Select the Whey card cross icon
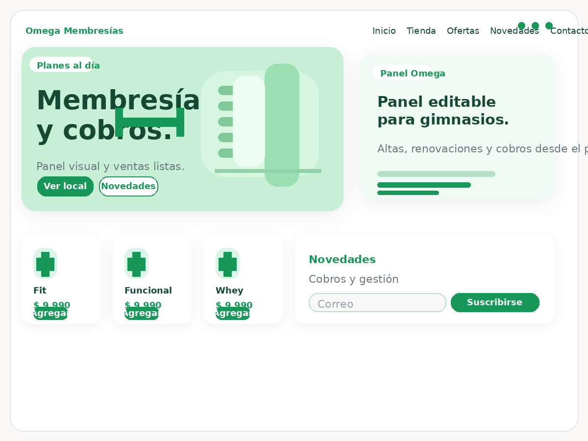Viewport: 588px width, 441px height. pos(227,263)
